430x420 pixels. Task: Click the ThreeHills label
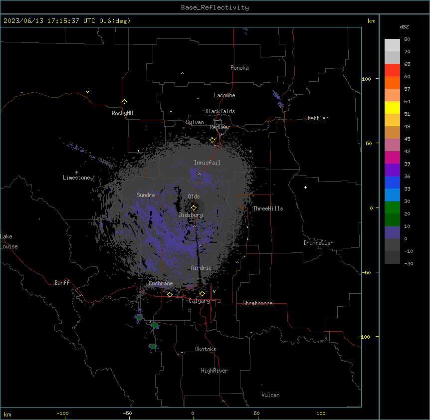(268, 209)
